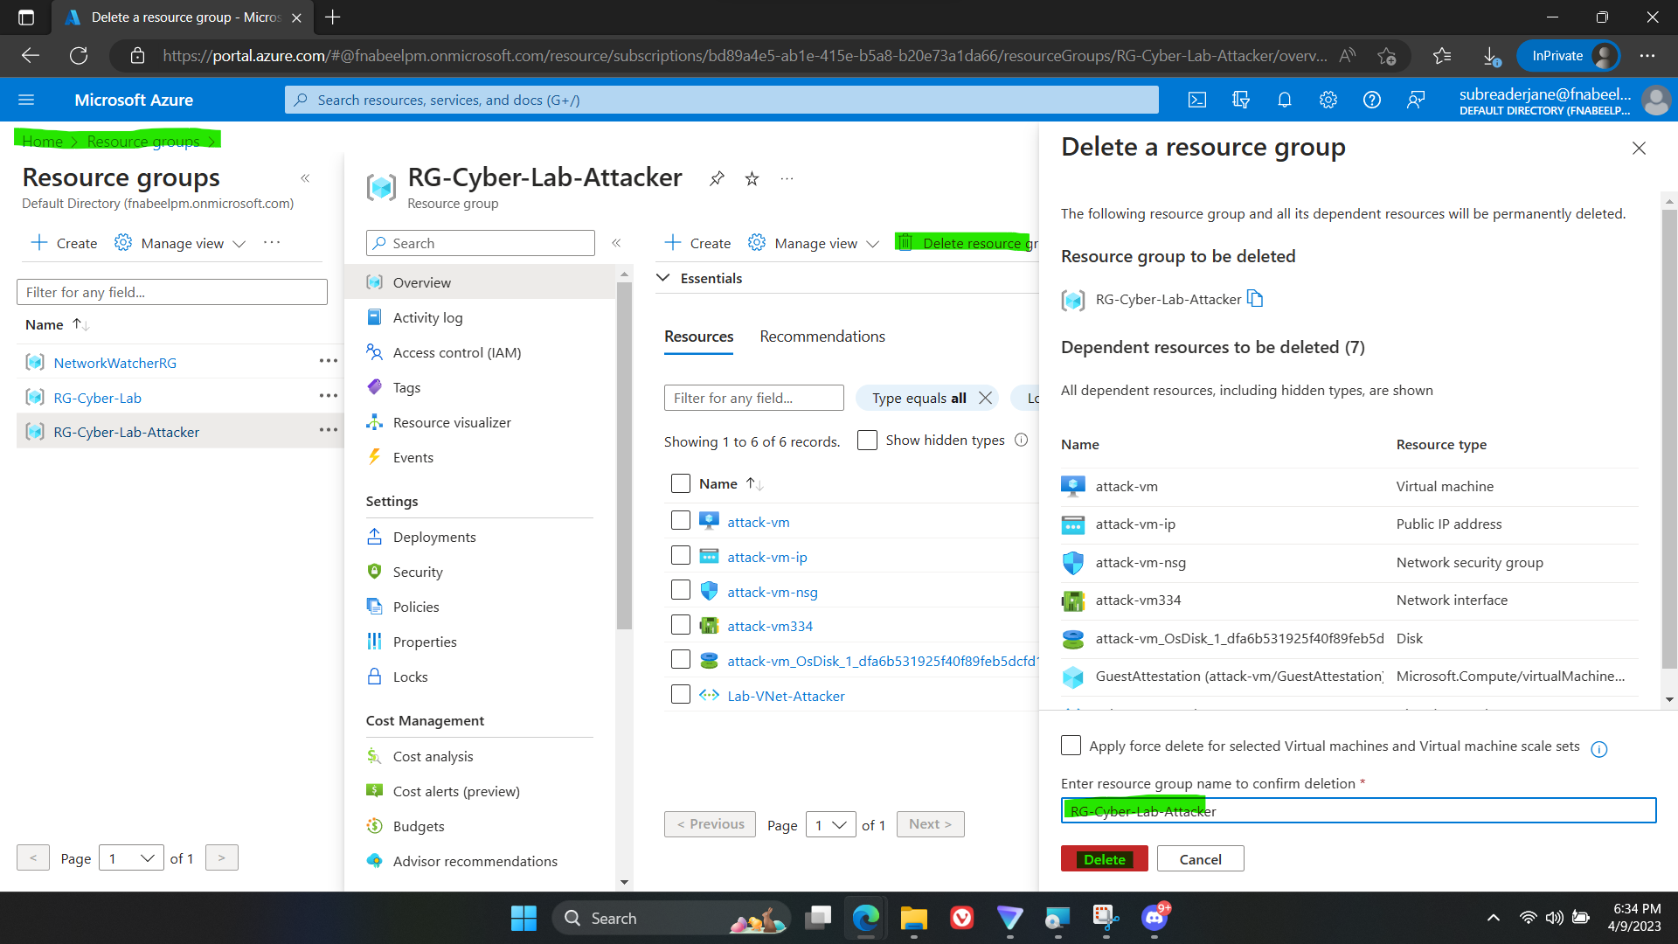This screenshot has width=1678, height=944.
Task: Favorite the resource group with star
Action: 752,179
